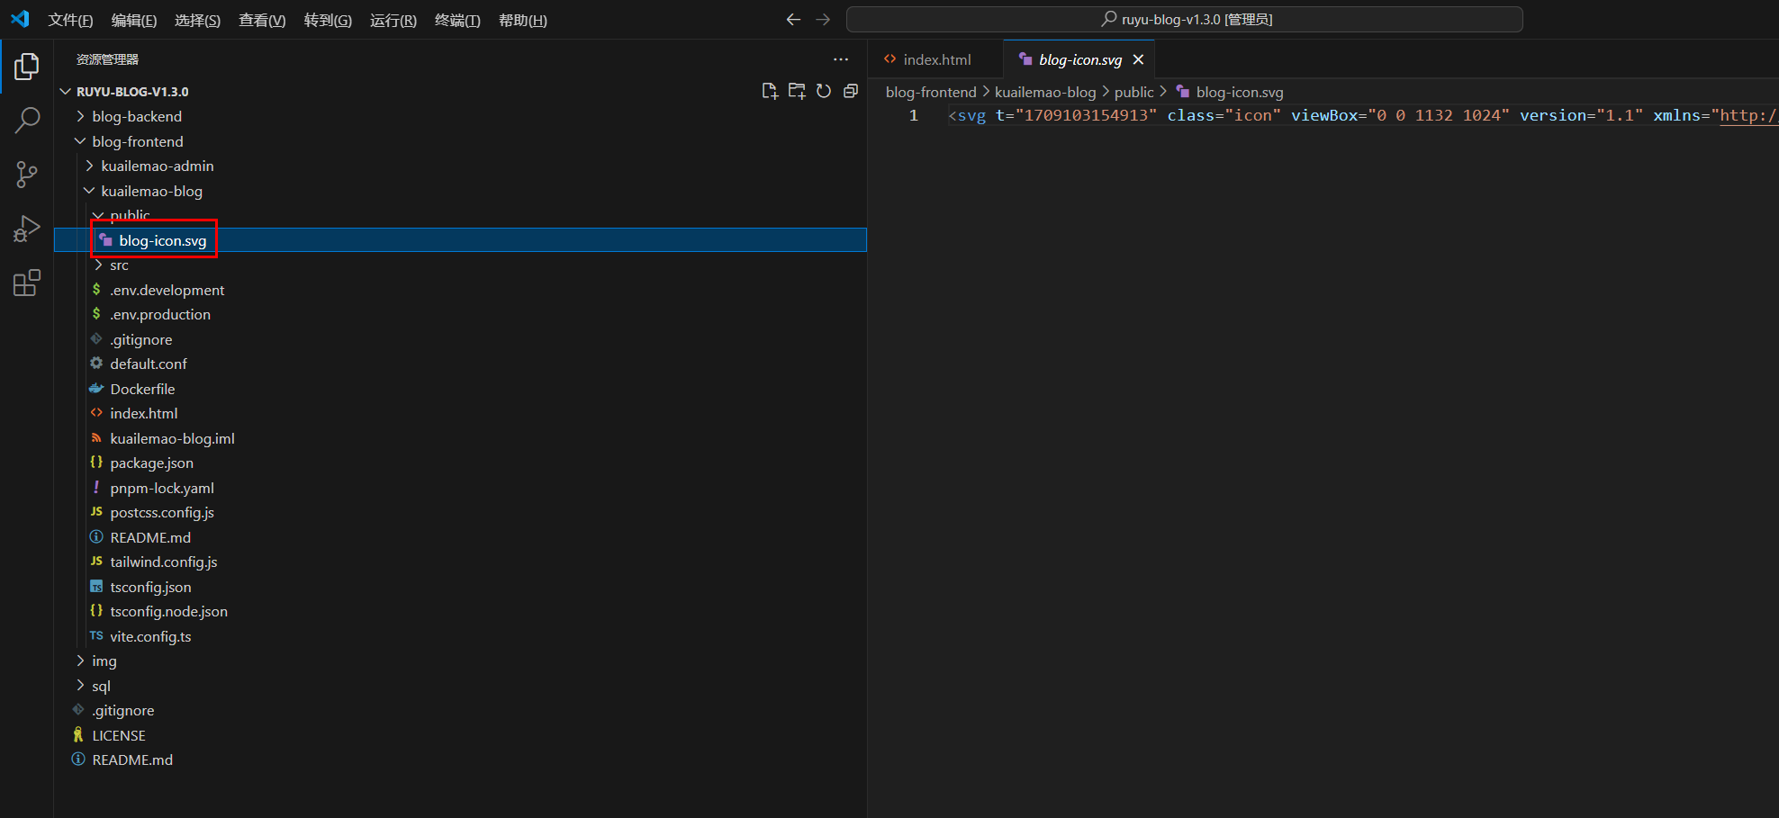Open the Explorer more actions ellipsis
The height and width of the screenshot is (818, 1779).
point(841,59)
